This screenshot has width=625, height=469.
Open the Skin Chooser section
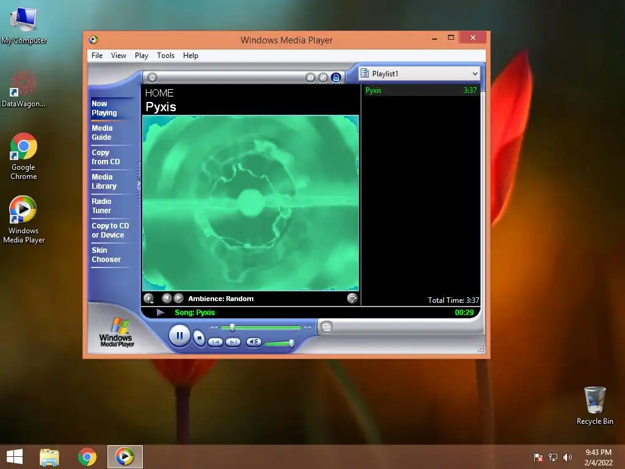[106, 255]
